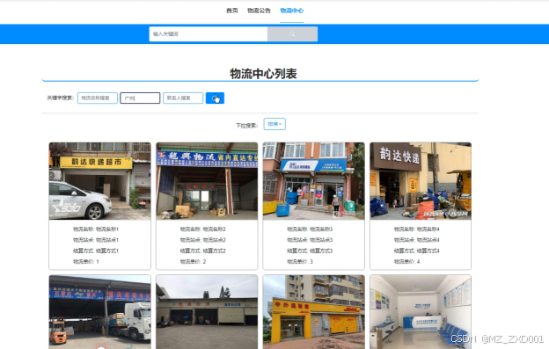Open the yellow DHL storefront photo

pos(314,312)
